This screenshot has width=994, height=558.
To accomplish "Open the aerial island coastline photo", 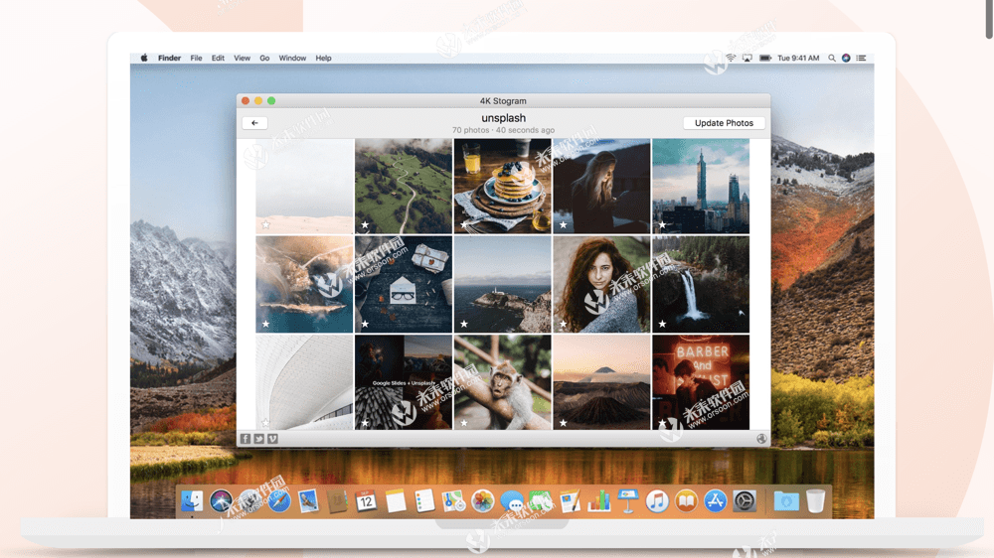I will 304,284.
